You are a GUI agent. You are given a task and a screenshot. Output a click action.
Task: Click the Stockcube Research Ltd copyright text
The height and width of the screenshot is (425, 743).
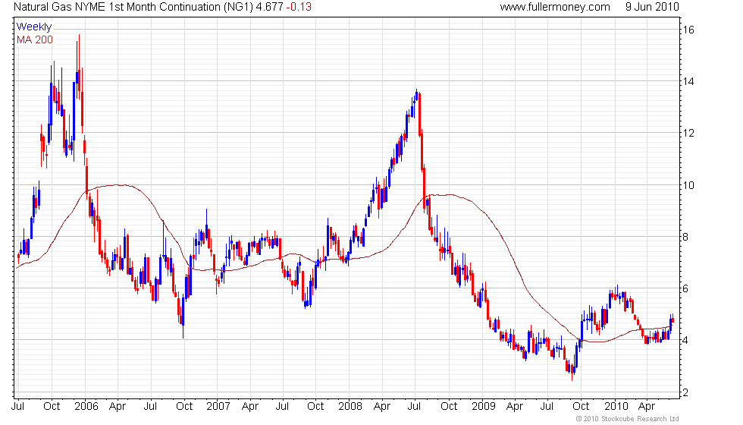point(626,418)
